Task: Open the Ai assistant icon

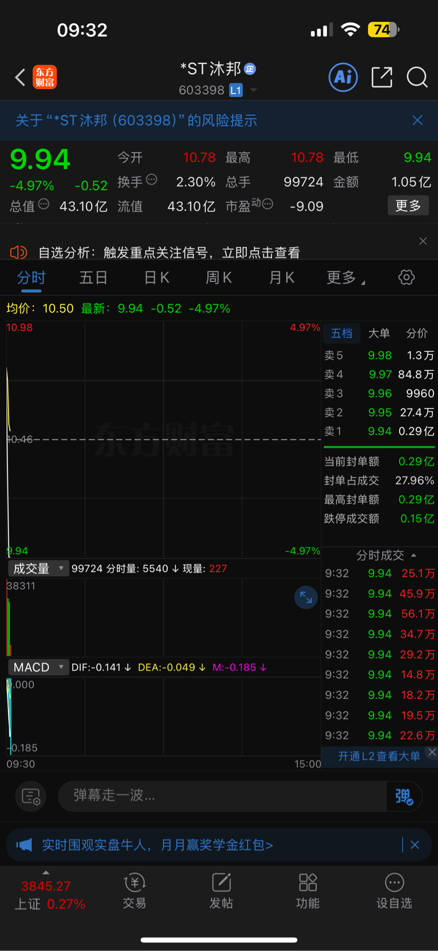Action: pos(343,77)
